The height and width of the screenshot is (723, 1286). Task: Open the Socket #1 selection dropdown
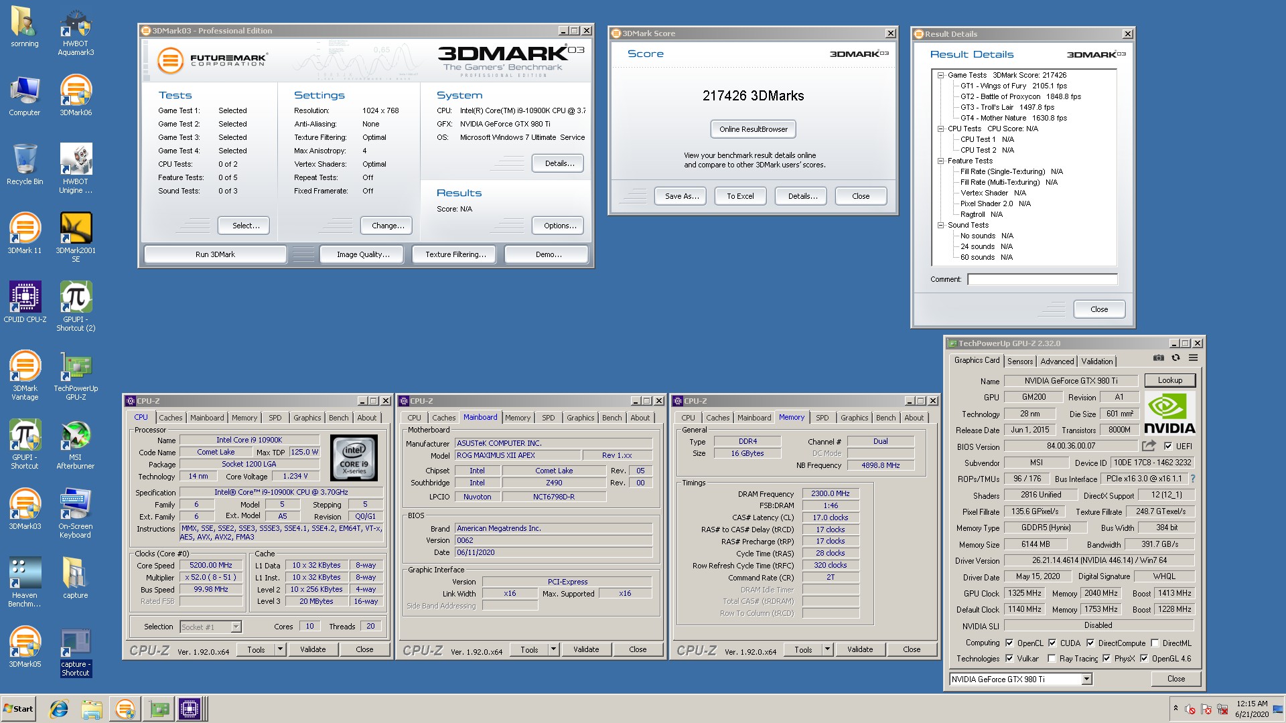pos(236,627)
